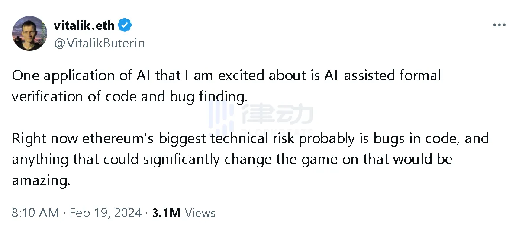Viewport: 522px width, 236px height.
Task: Open the three-dot more options menu
Action: coord(499,25)
